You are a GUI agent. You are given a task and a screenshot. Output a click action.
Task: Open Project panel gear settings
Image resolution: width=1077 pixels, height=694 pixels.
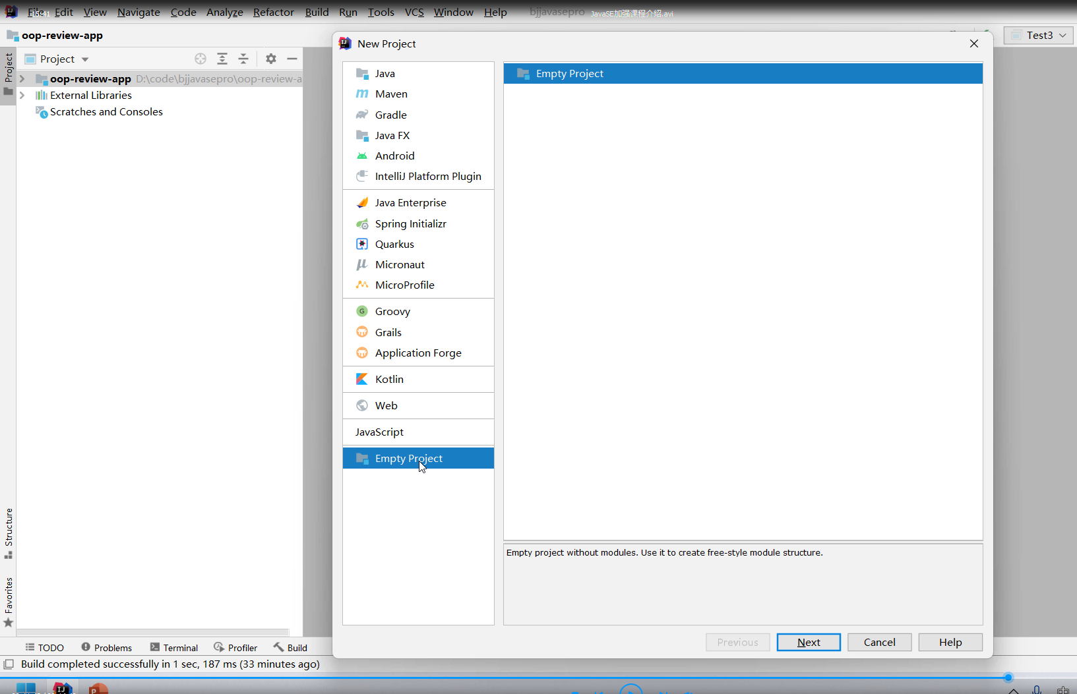pyautogui.click(x=271, y=59)
